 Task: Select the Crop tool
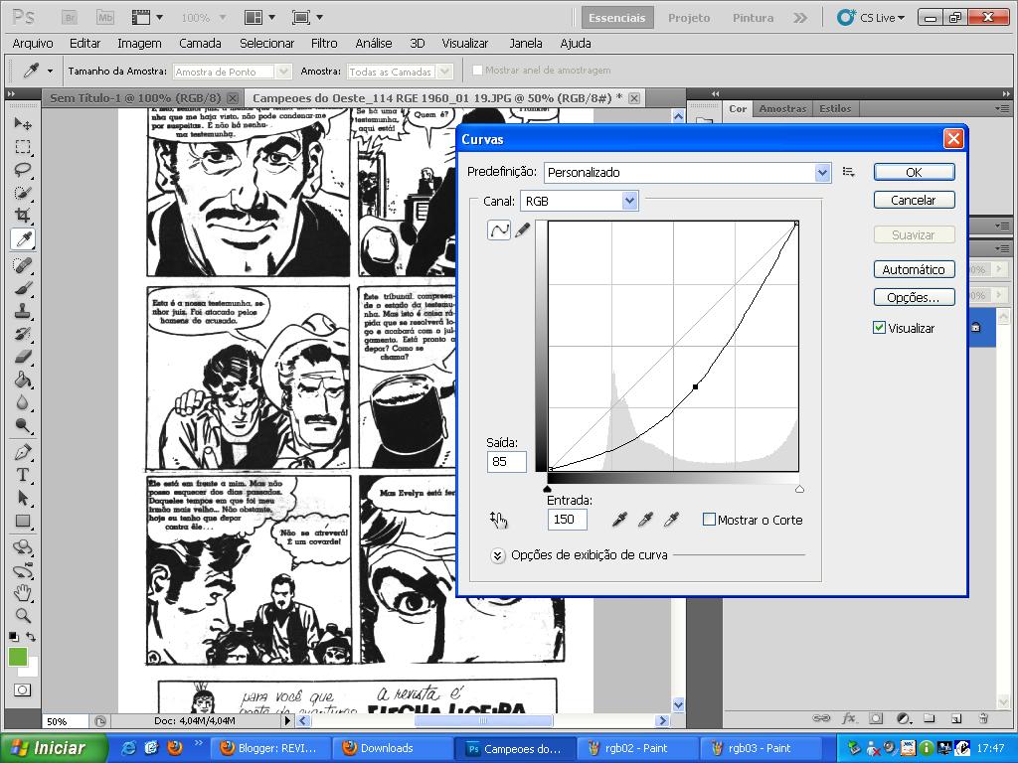[x=23, y=216]
